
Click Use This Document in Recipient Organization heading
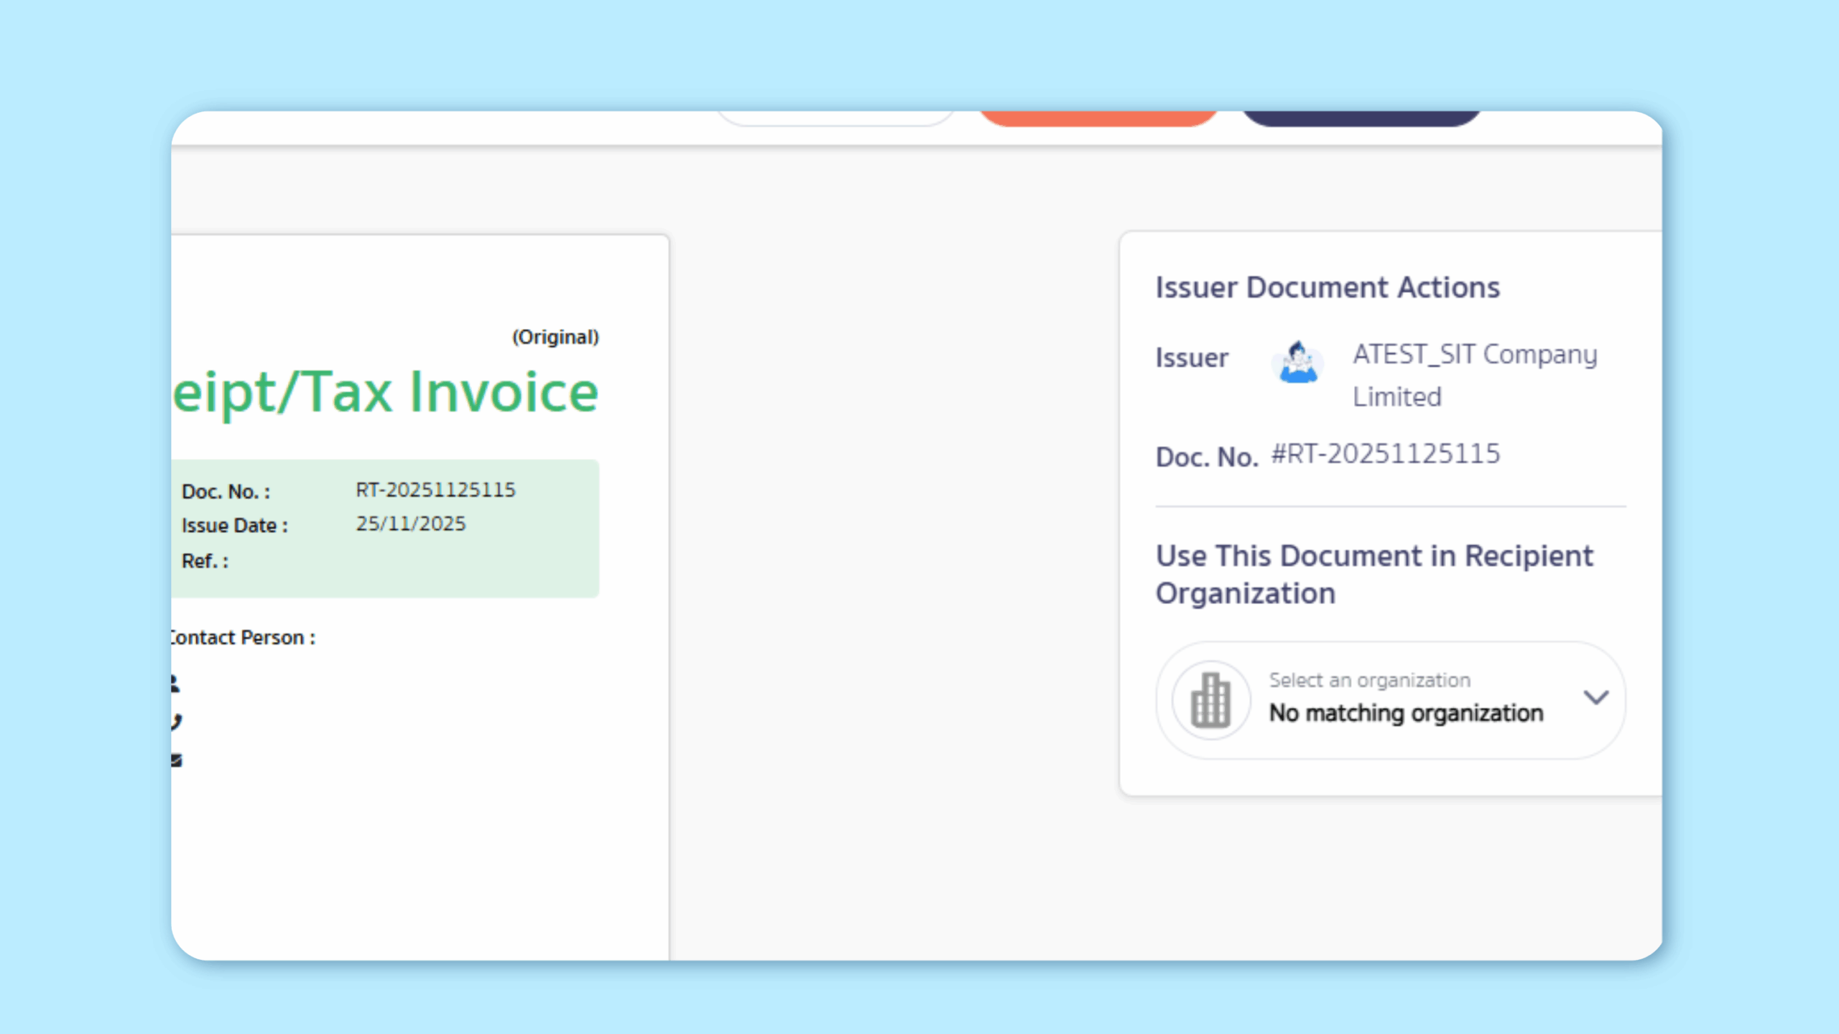pyautogui.click(x=1373, y=574)
